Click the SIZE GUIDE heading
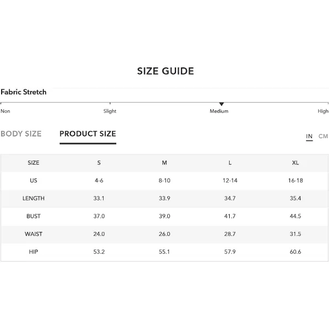This screenshot has width=329, height=329. click(x=166, y=71)
